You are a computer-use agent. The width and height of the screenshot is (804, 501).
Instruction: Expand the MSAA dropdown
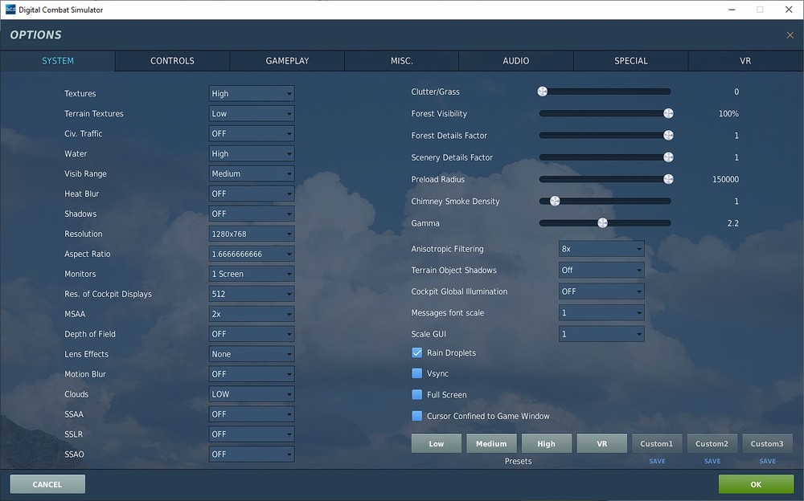click(251, 314)
